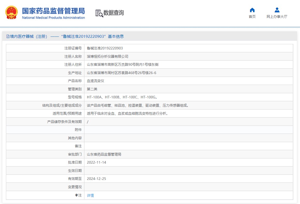Click the bullet icon beside 注
This screenshot has width=300, height=204.
77,195
